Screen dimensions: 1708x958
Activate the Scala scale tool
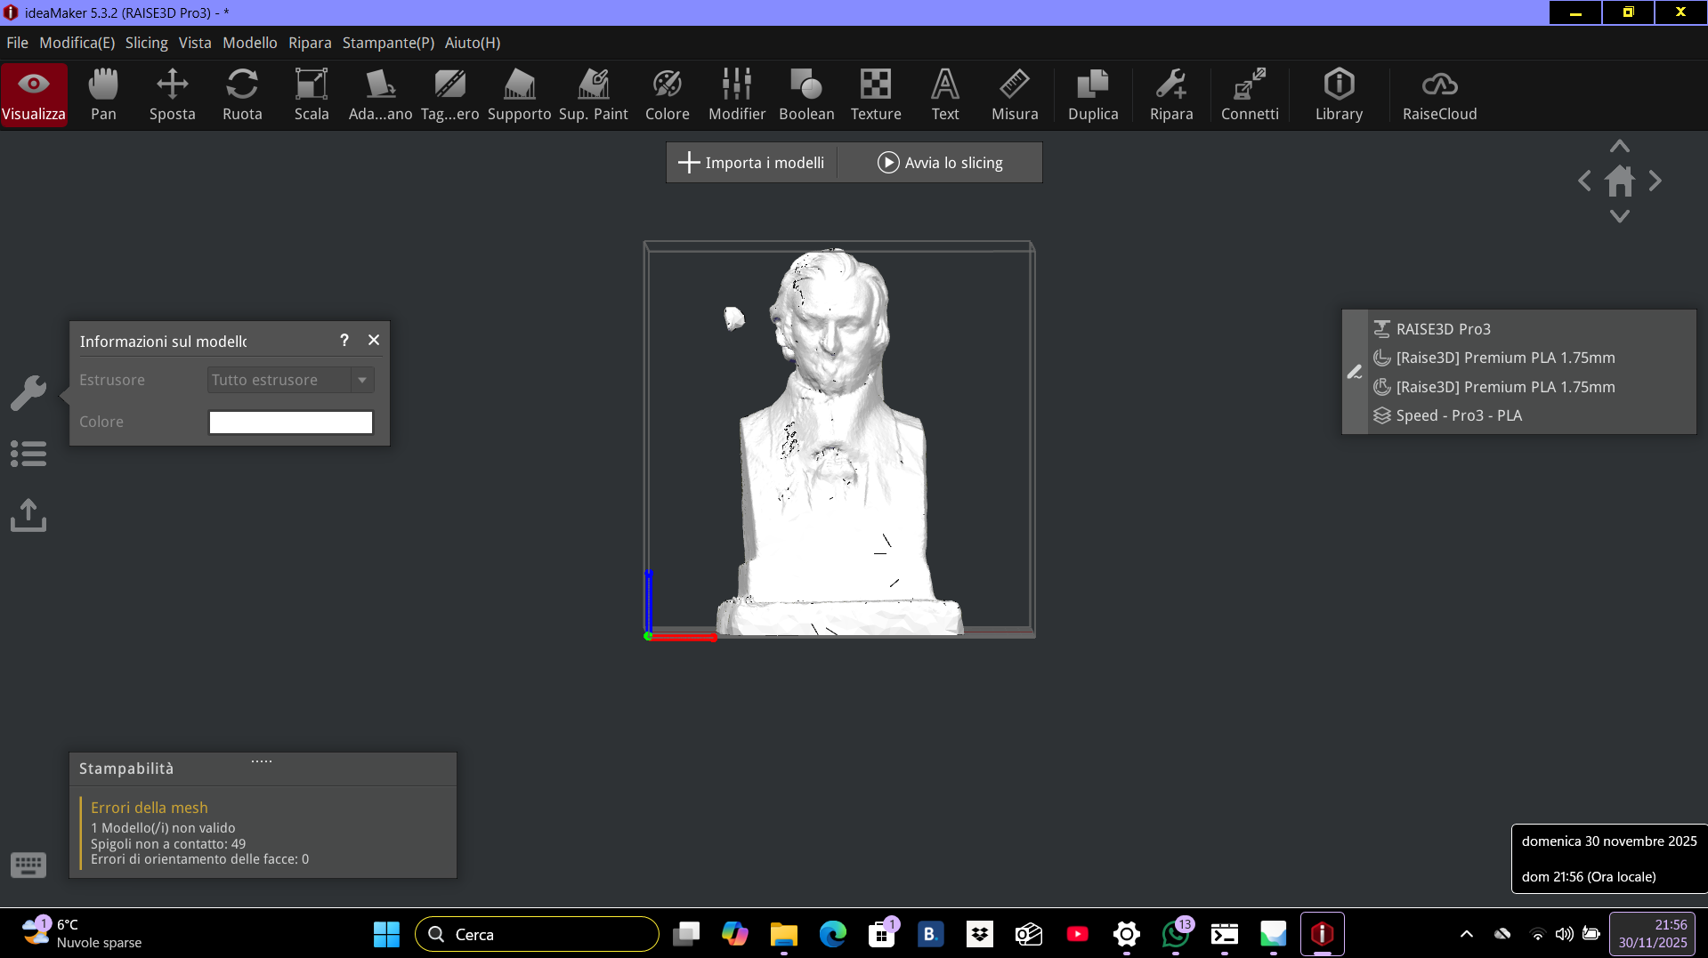coord(312,95)
